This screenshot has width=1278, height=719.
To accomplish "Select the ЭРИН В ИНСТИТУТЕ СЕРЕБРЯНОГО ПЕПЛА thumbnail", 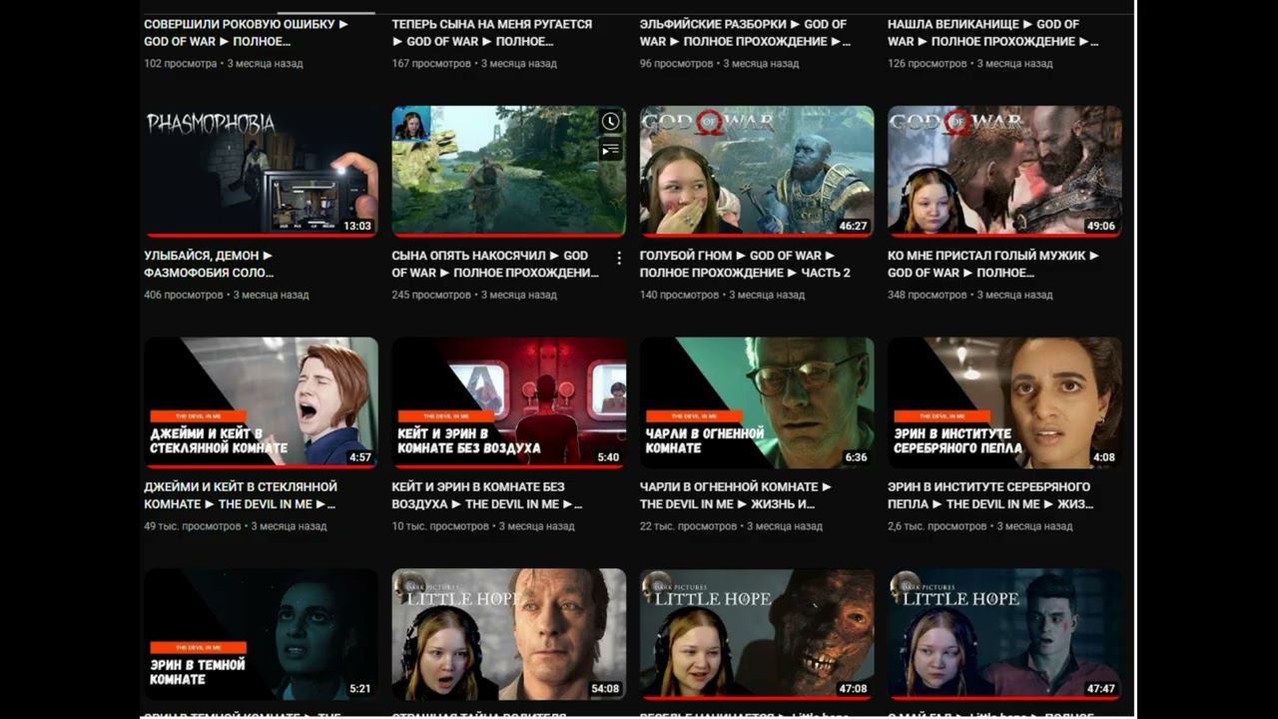I will [x=1004, y=403].
